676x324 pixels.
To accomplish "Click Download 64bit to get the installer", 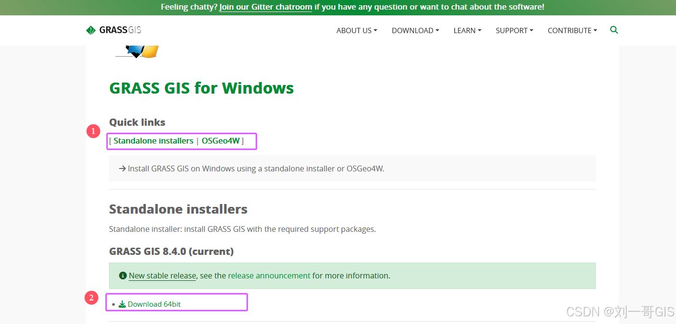I will click(x=155, y=303).
